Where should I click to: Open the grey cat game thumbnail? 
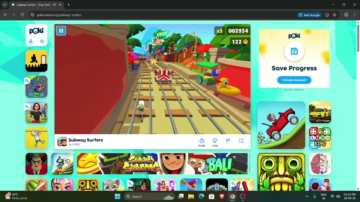[114, 185]
